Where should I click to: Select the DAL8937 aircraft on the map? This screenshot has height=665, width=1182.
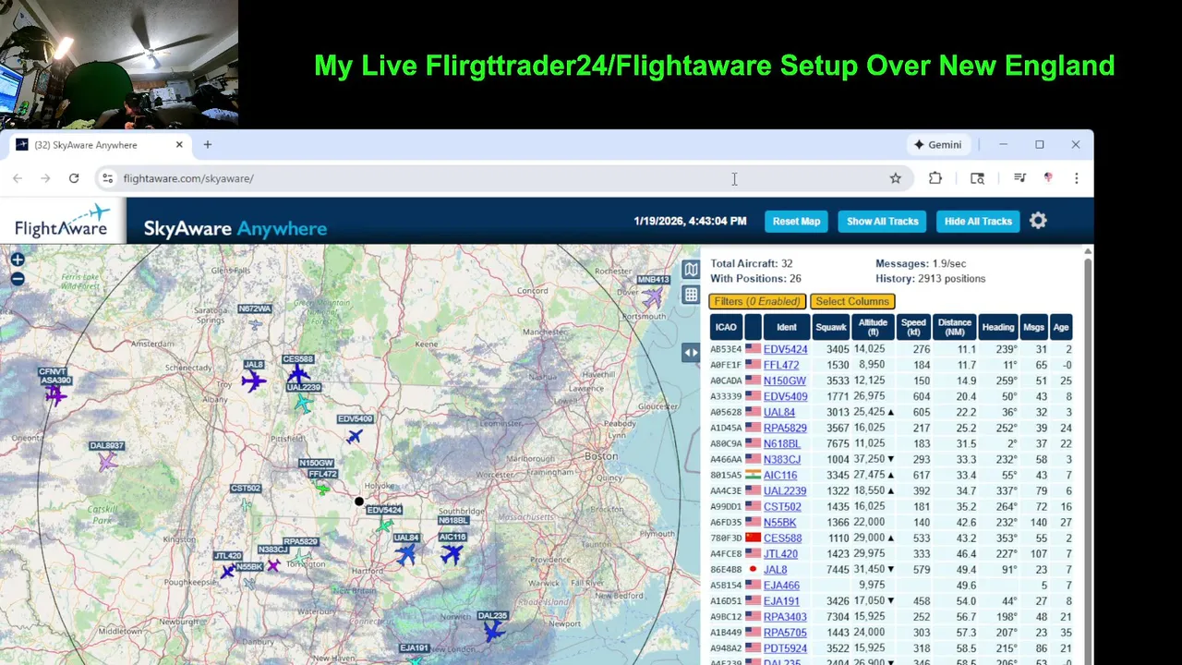(x=107, y=461)
